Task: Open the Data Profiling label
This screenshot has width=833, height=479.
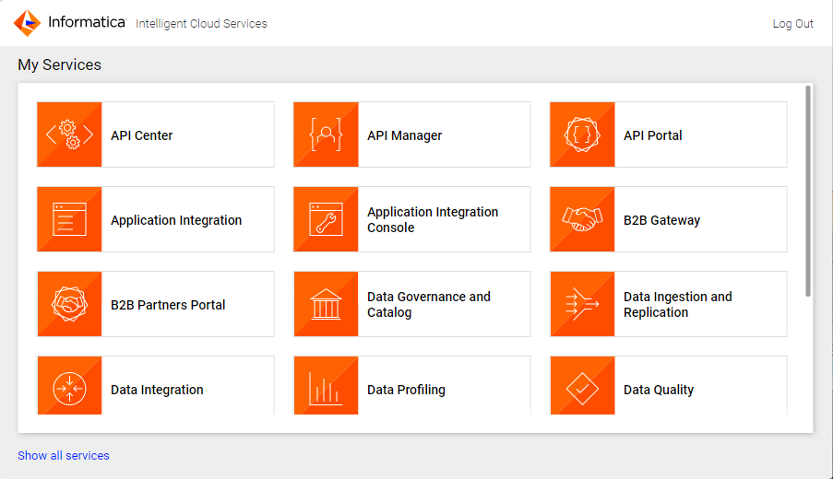Action: 406,390
